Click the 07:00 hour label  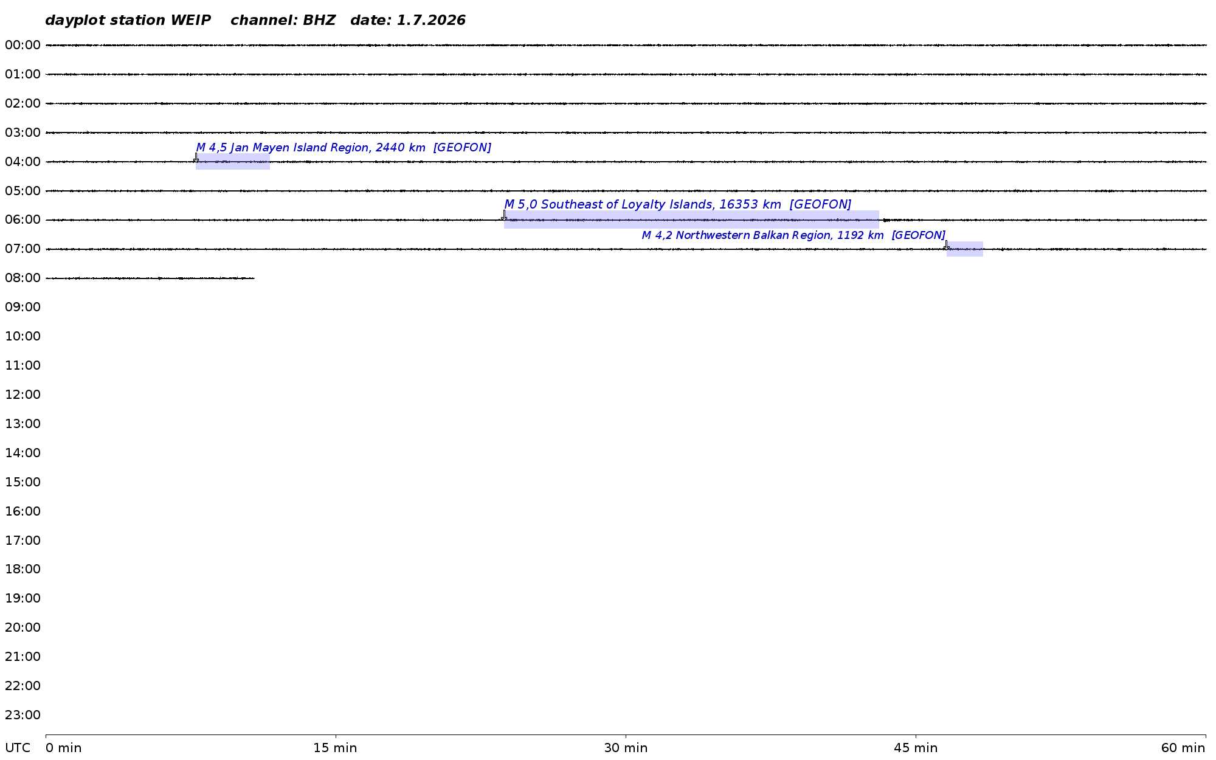click(x=22, y=249)
